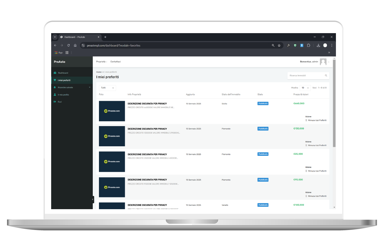The image size is (384, 251).
Task: Click the tab groups grid icon
Action: pyautogui.click(x=67, y=53)
